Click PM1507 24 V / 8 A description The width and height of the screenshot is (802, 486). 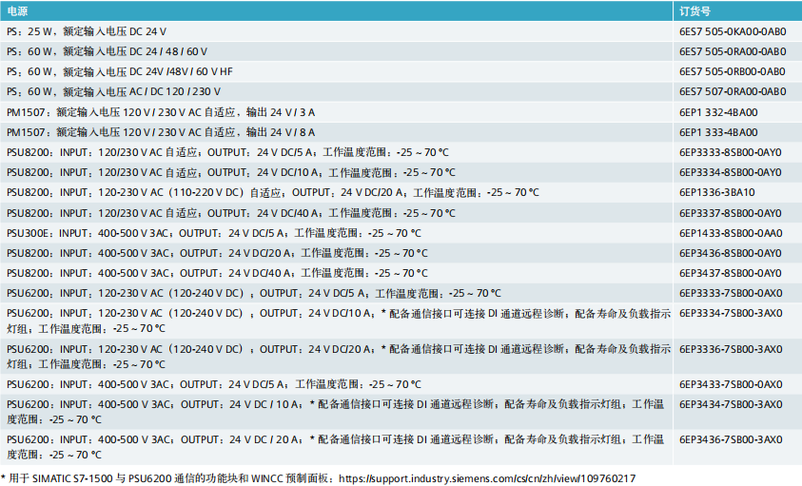pos(161,132)
